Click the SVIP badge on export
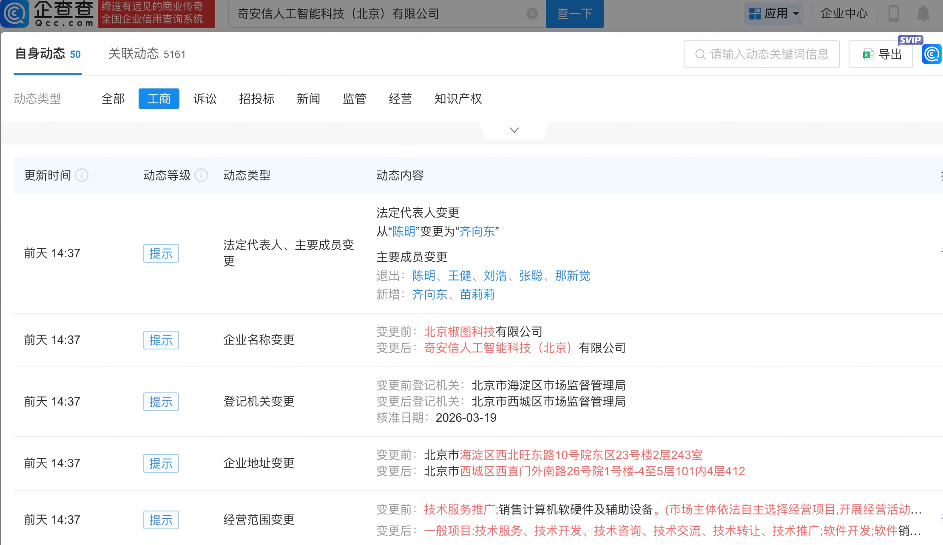The height and width of the screenshot is (545, 943). point(910,40)
